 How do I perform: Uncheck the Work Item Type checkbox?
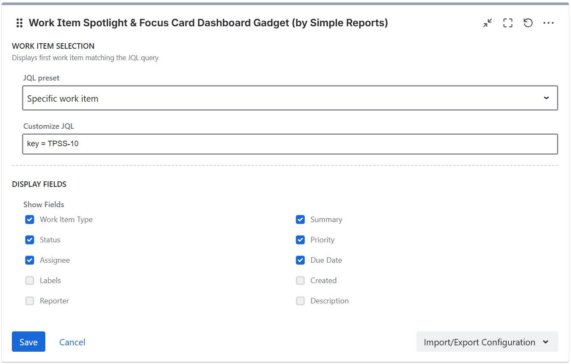point(30,220)
